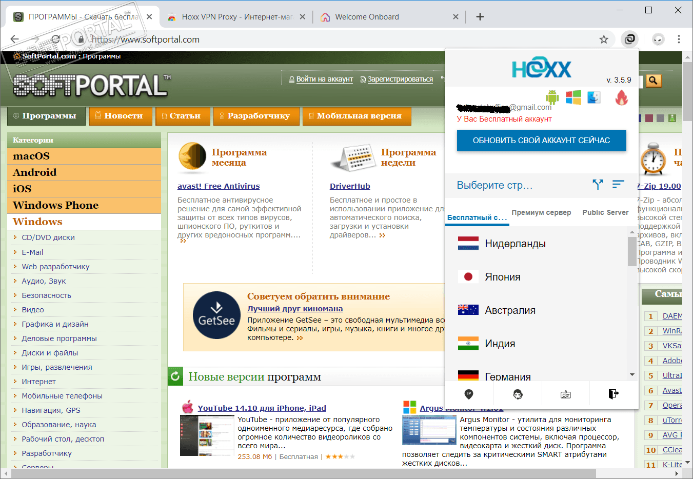Select the Windows Phone category
This screenshot has height=479, width=693.
pos(84,205)
